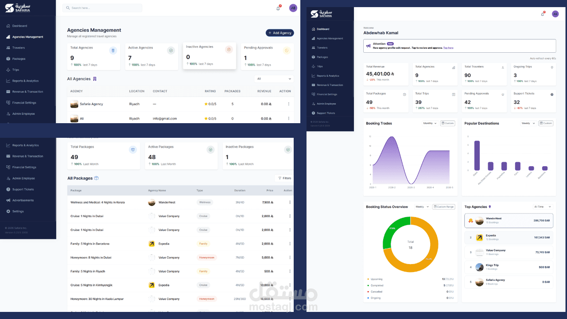This screenshot has height=319, width=567.
Task: Click Custom button in Popular Destinations
Action: pos(546,123)
